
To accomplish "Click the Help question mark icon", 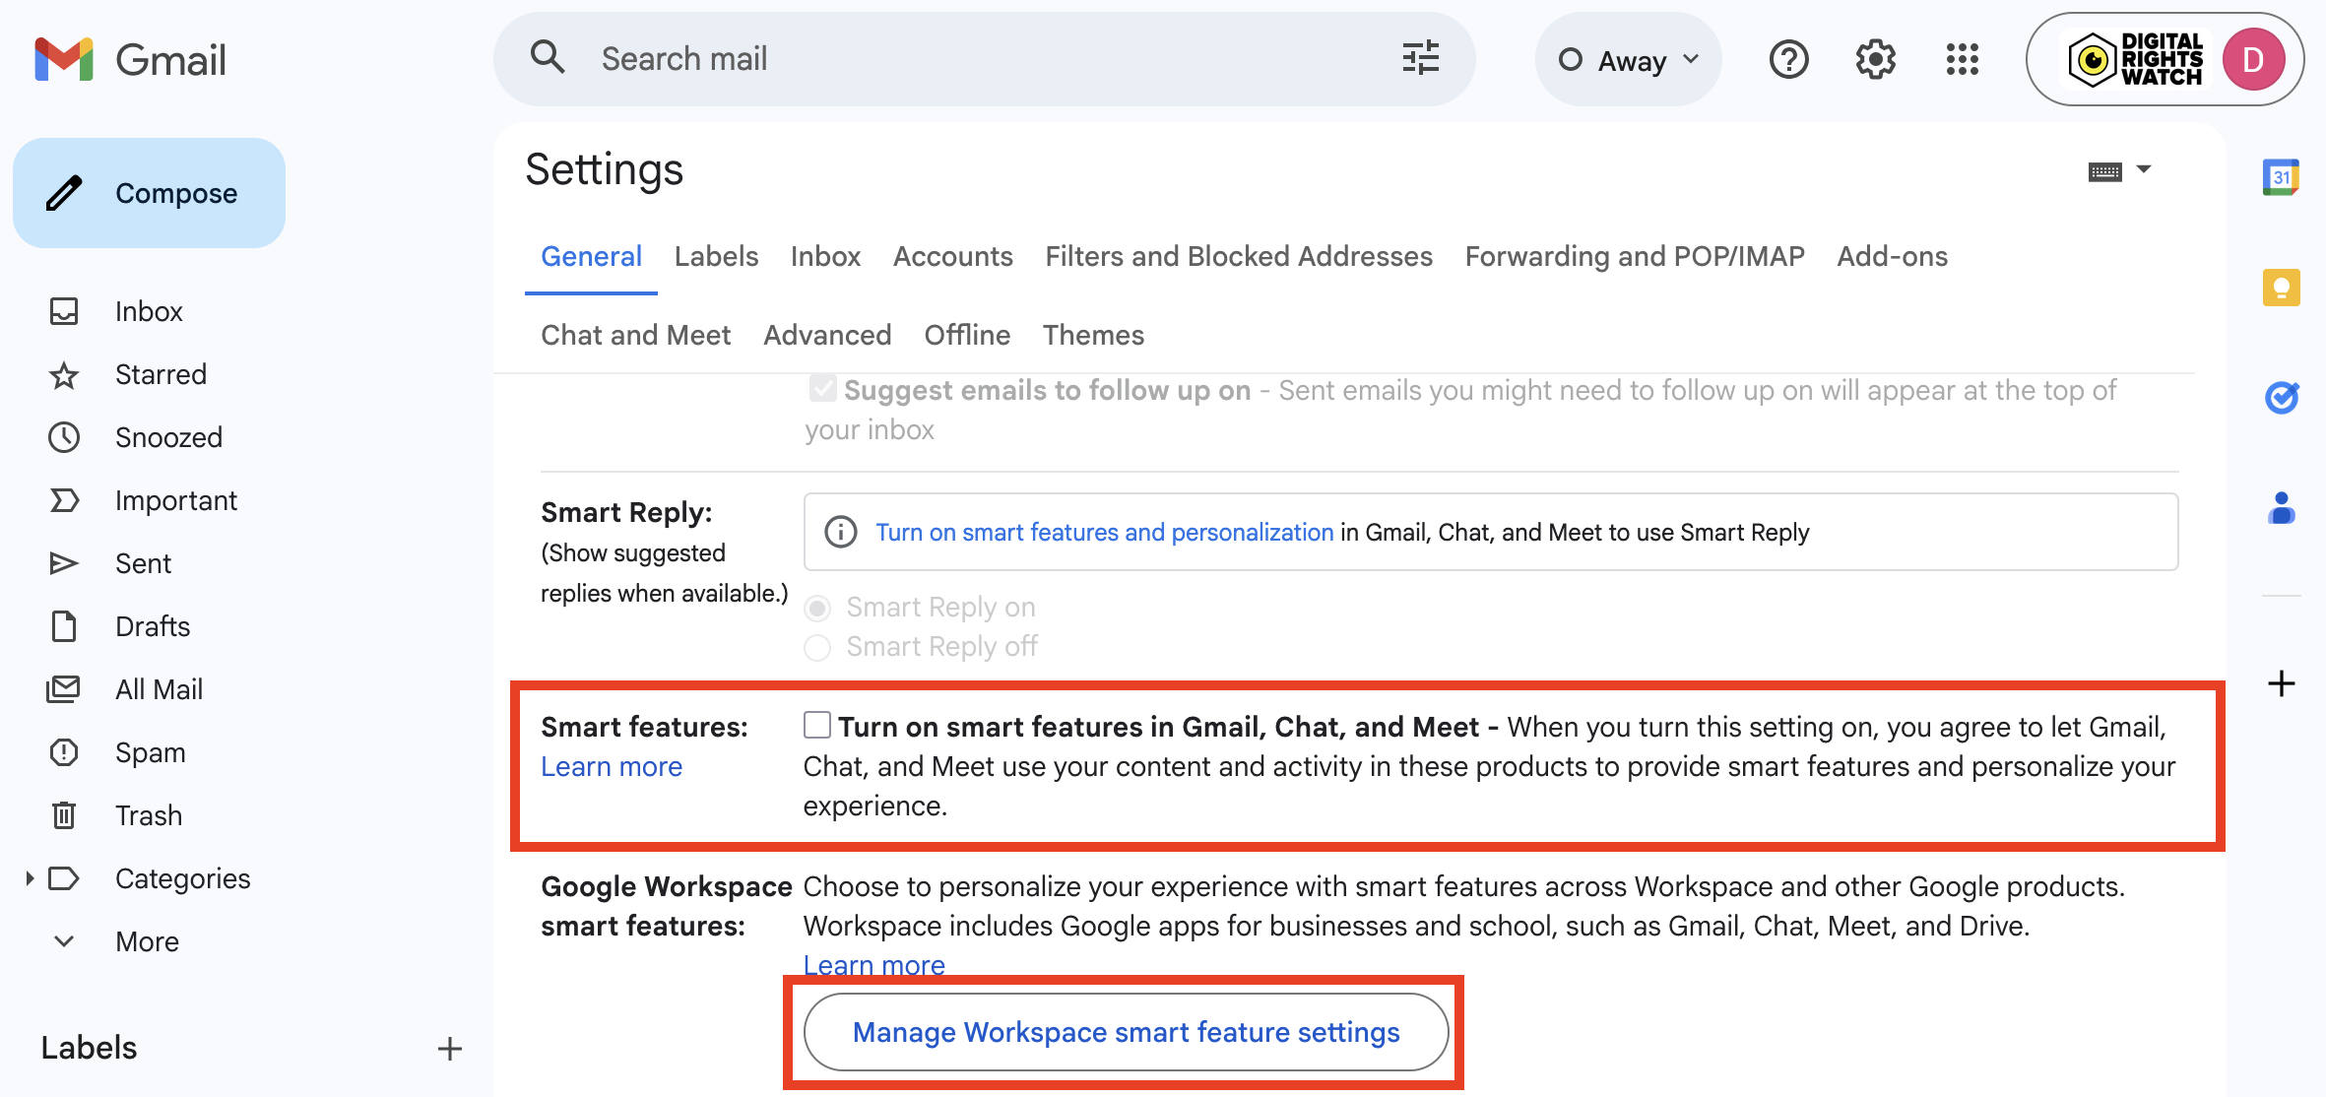I will [x=1788, y=60].
